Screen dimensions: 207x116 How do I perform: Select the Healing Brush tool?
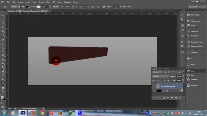point(3,39)
